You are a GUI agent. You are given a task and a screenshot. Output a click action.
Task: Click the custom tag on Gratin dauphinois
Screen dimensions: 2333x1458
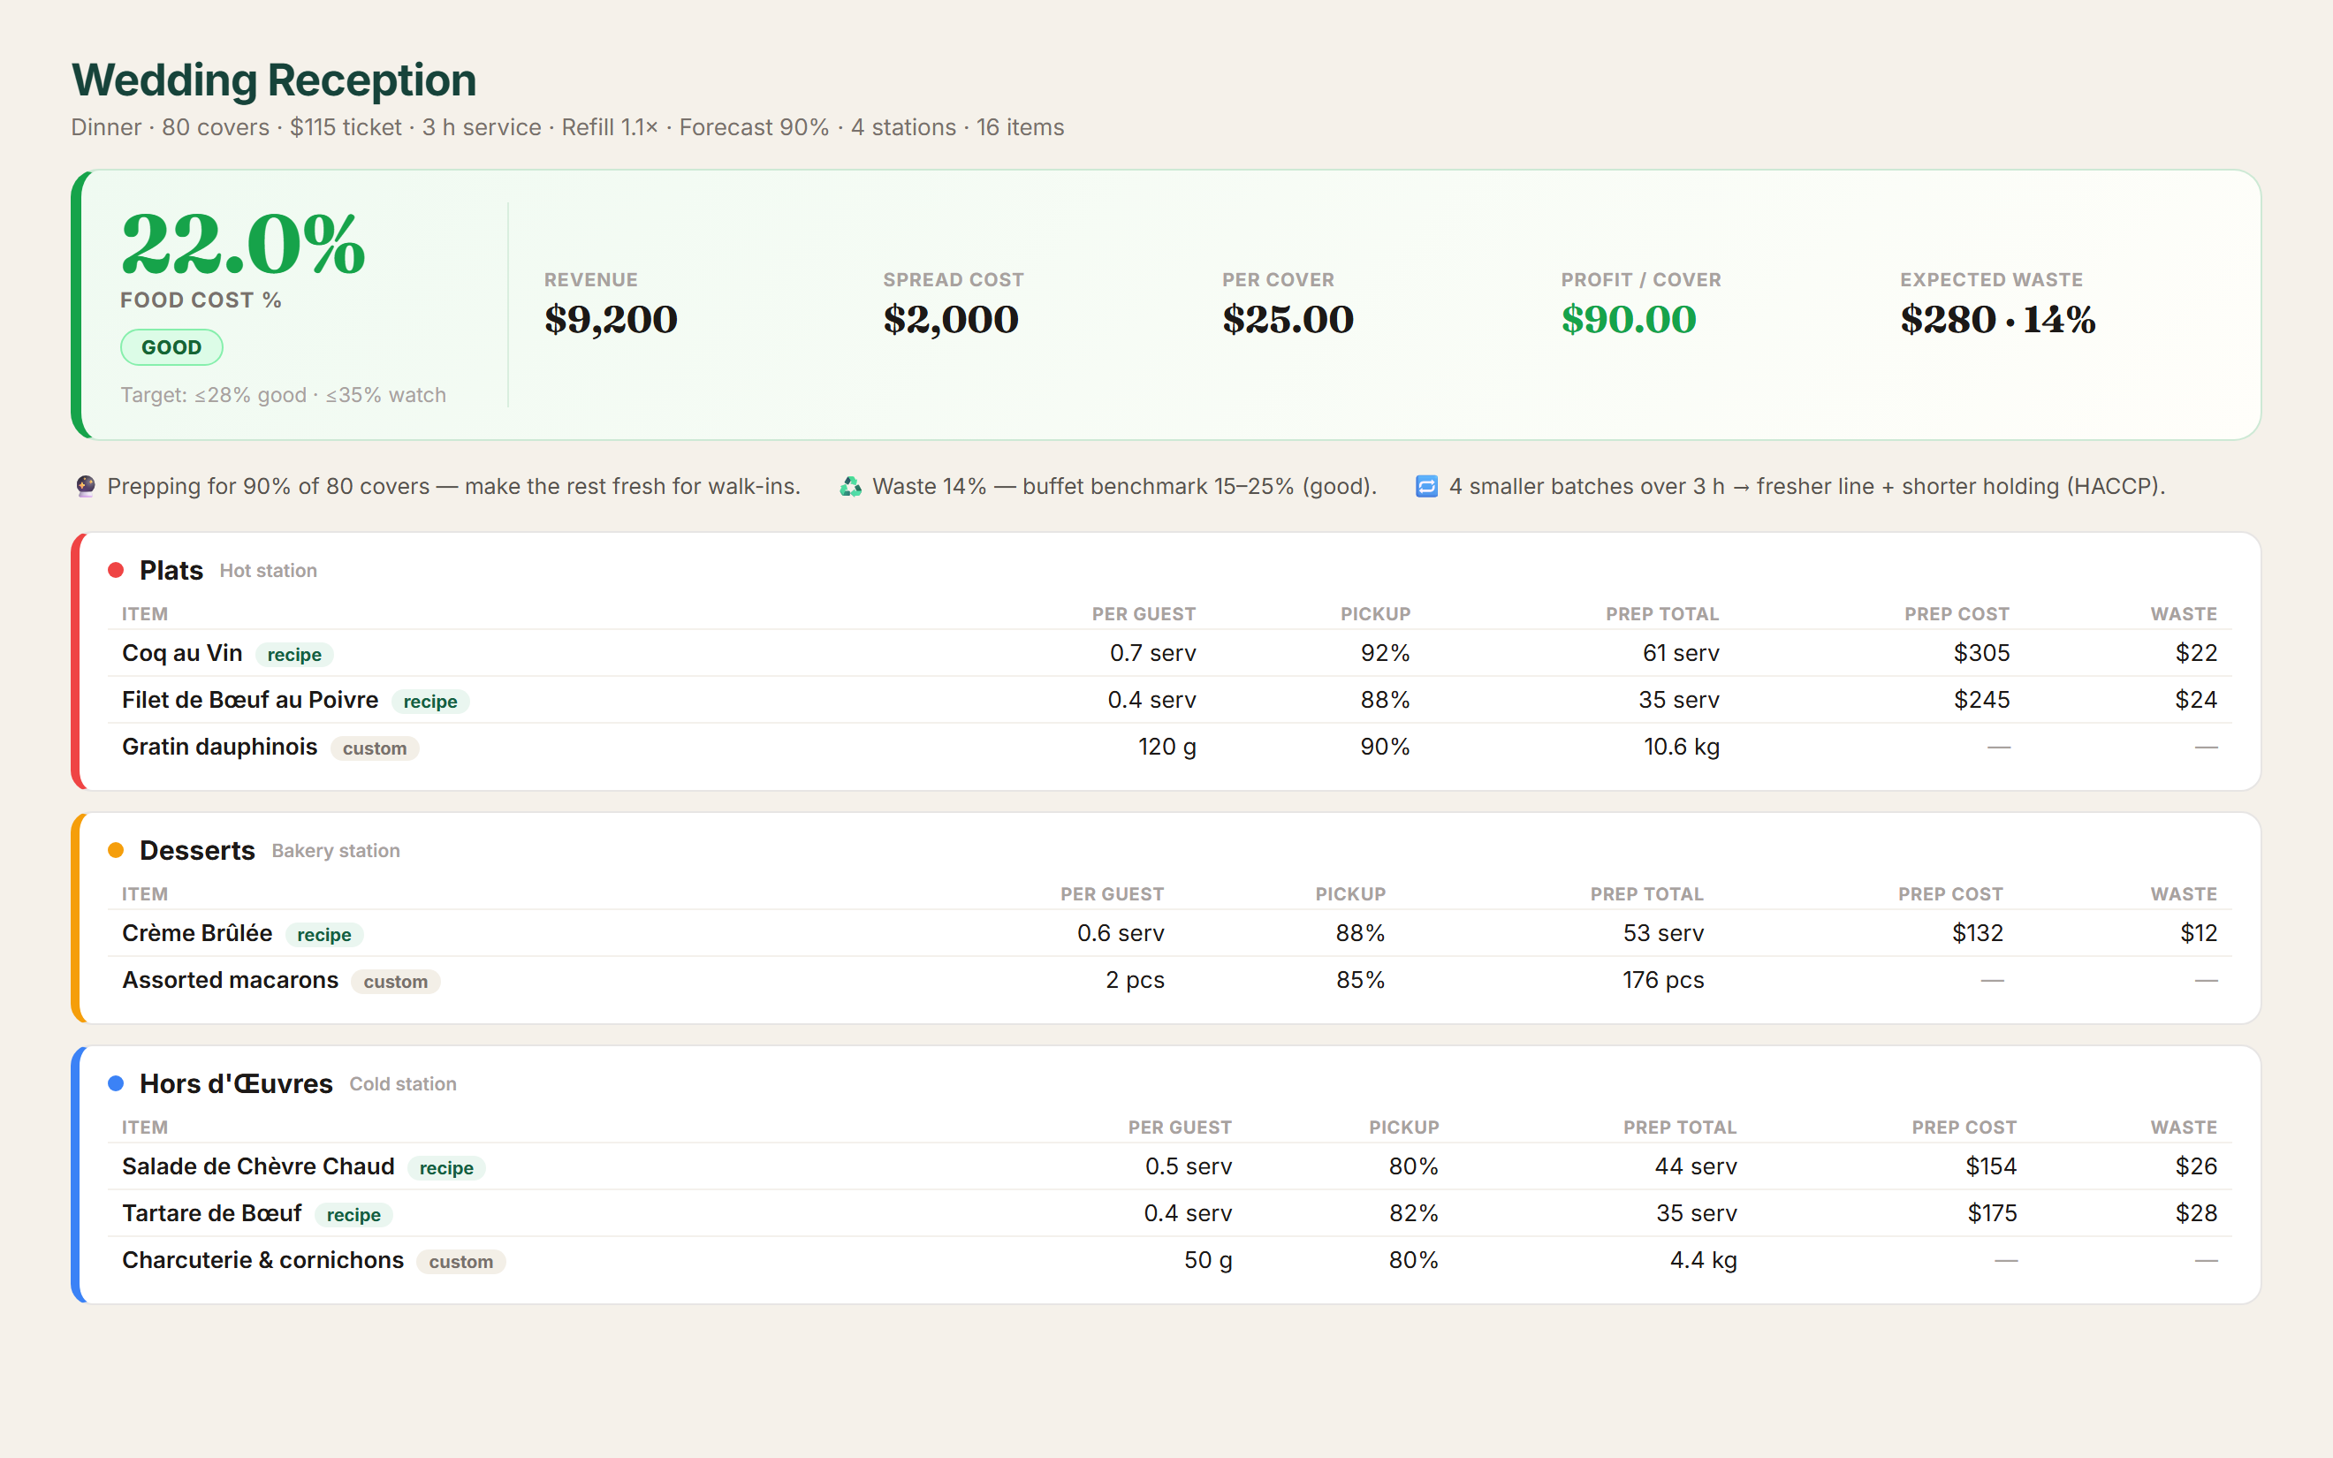(x=374, y=748)
